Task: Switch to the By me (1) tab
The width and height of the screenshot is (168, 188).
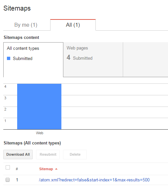Action: click(x=26, y=25)
